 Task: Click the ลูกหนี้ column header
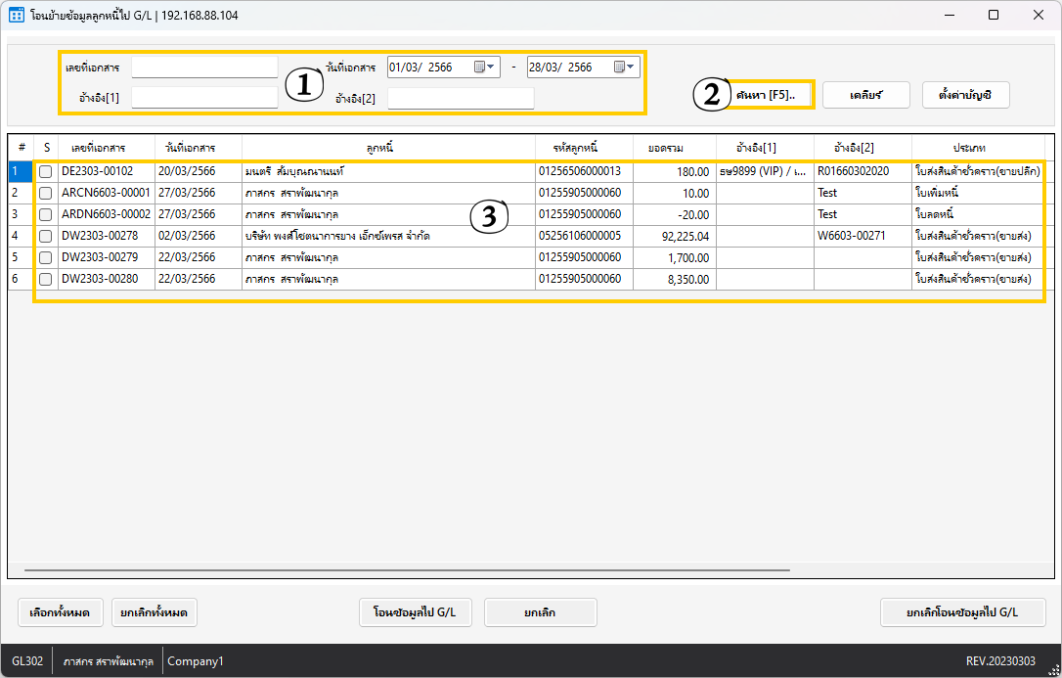(x=388, y=148)
